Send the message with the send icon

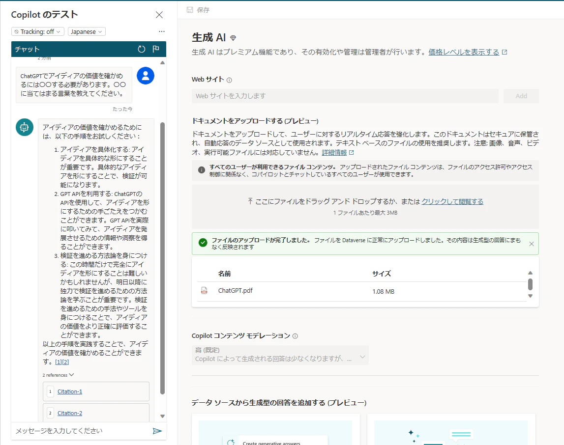coord(157,431)
